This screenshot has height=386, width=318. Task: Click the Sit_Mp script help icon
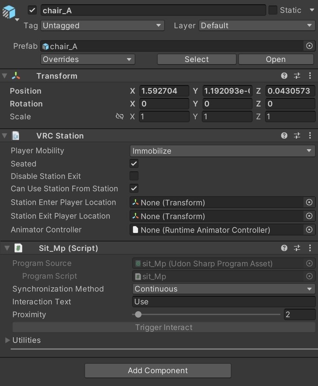click(284, 248)
